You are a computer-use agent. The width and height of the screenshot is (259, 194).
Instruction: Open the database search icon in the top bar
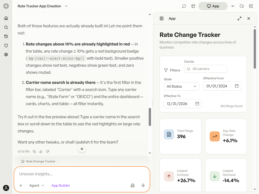click(251, 6)
